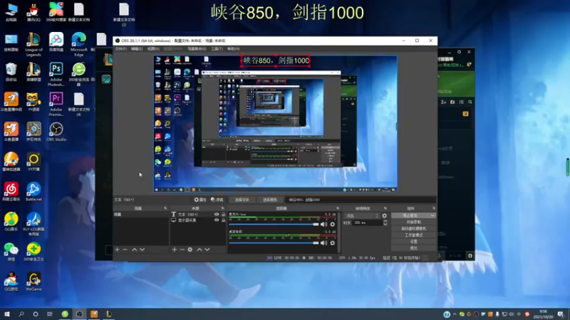Toggle visibility of the 显示器采集 source

click(x=217, y=220)
